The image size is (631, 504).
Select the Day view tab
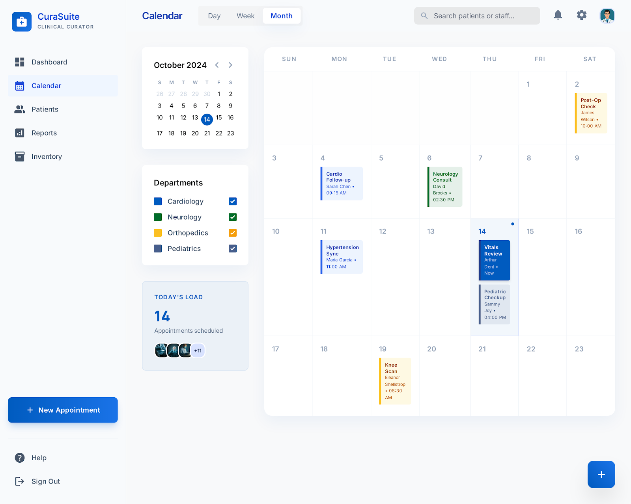pyautogui.click(x=214, y=16)
